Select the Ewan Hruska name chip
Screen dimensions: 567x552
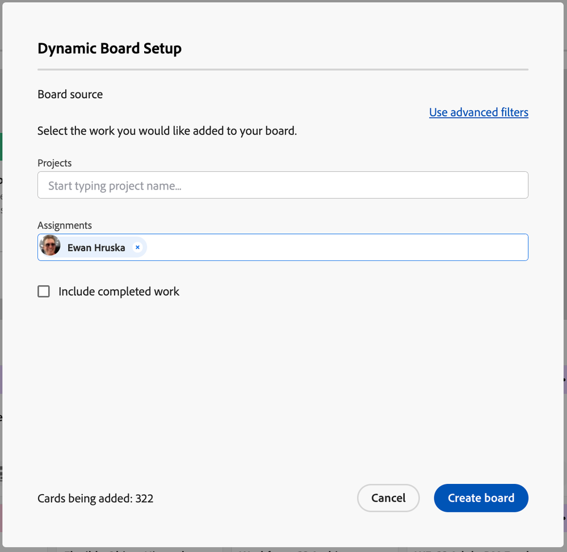(x=96, y=247)
